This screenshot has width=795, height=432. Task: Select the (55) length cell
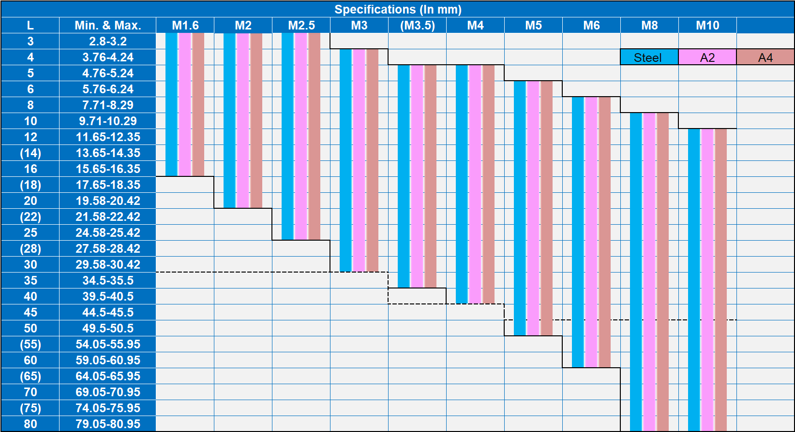(x=30, y=344)
